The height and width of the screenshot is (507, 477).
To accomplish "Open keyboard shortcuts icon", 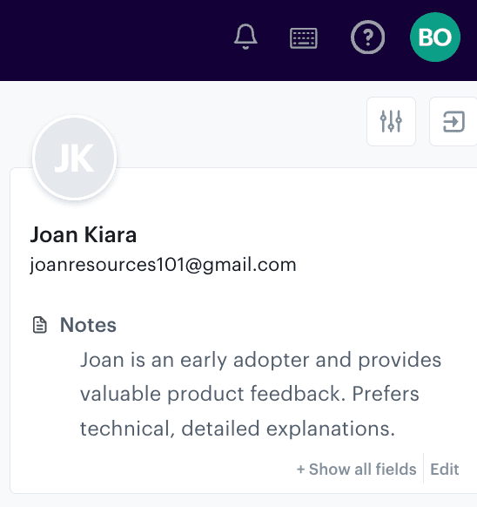I will [304, 38].
